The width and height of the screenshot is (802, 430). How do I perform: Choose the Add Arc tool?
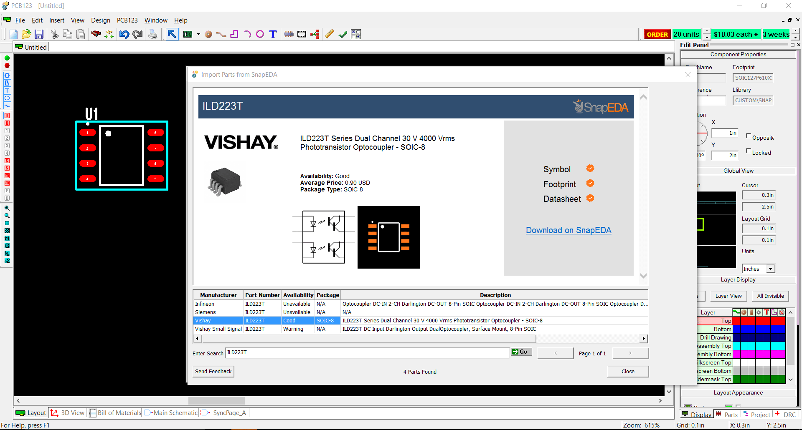(247, 34)
